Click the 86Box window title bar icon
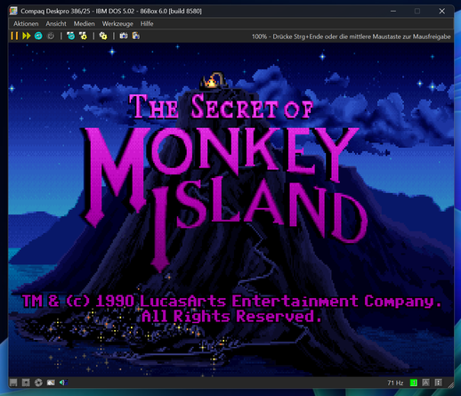Screen dimensions: 461x396 (x=13, y=11)
